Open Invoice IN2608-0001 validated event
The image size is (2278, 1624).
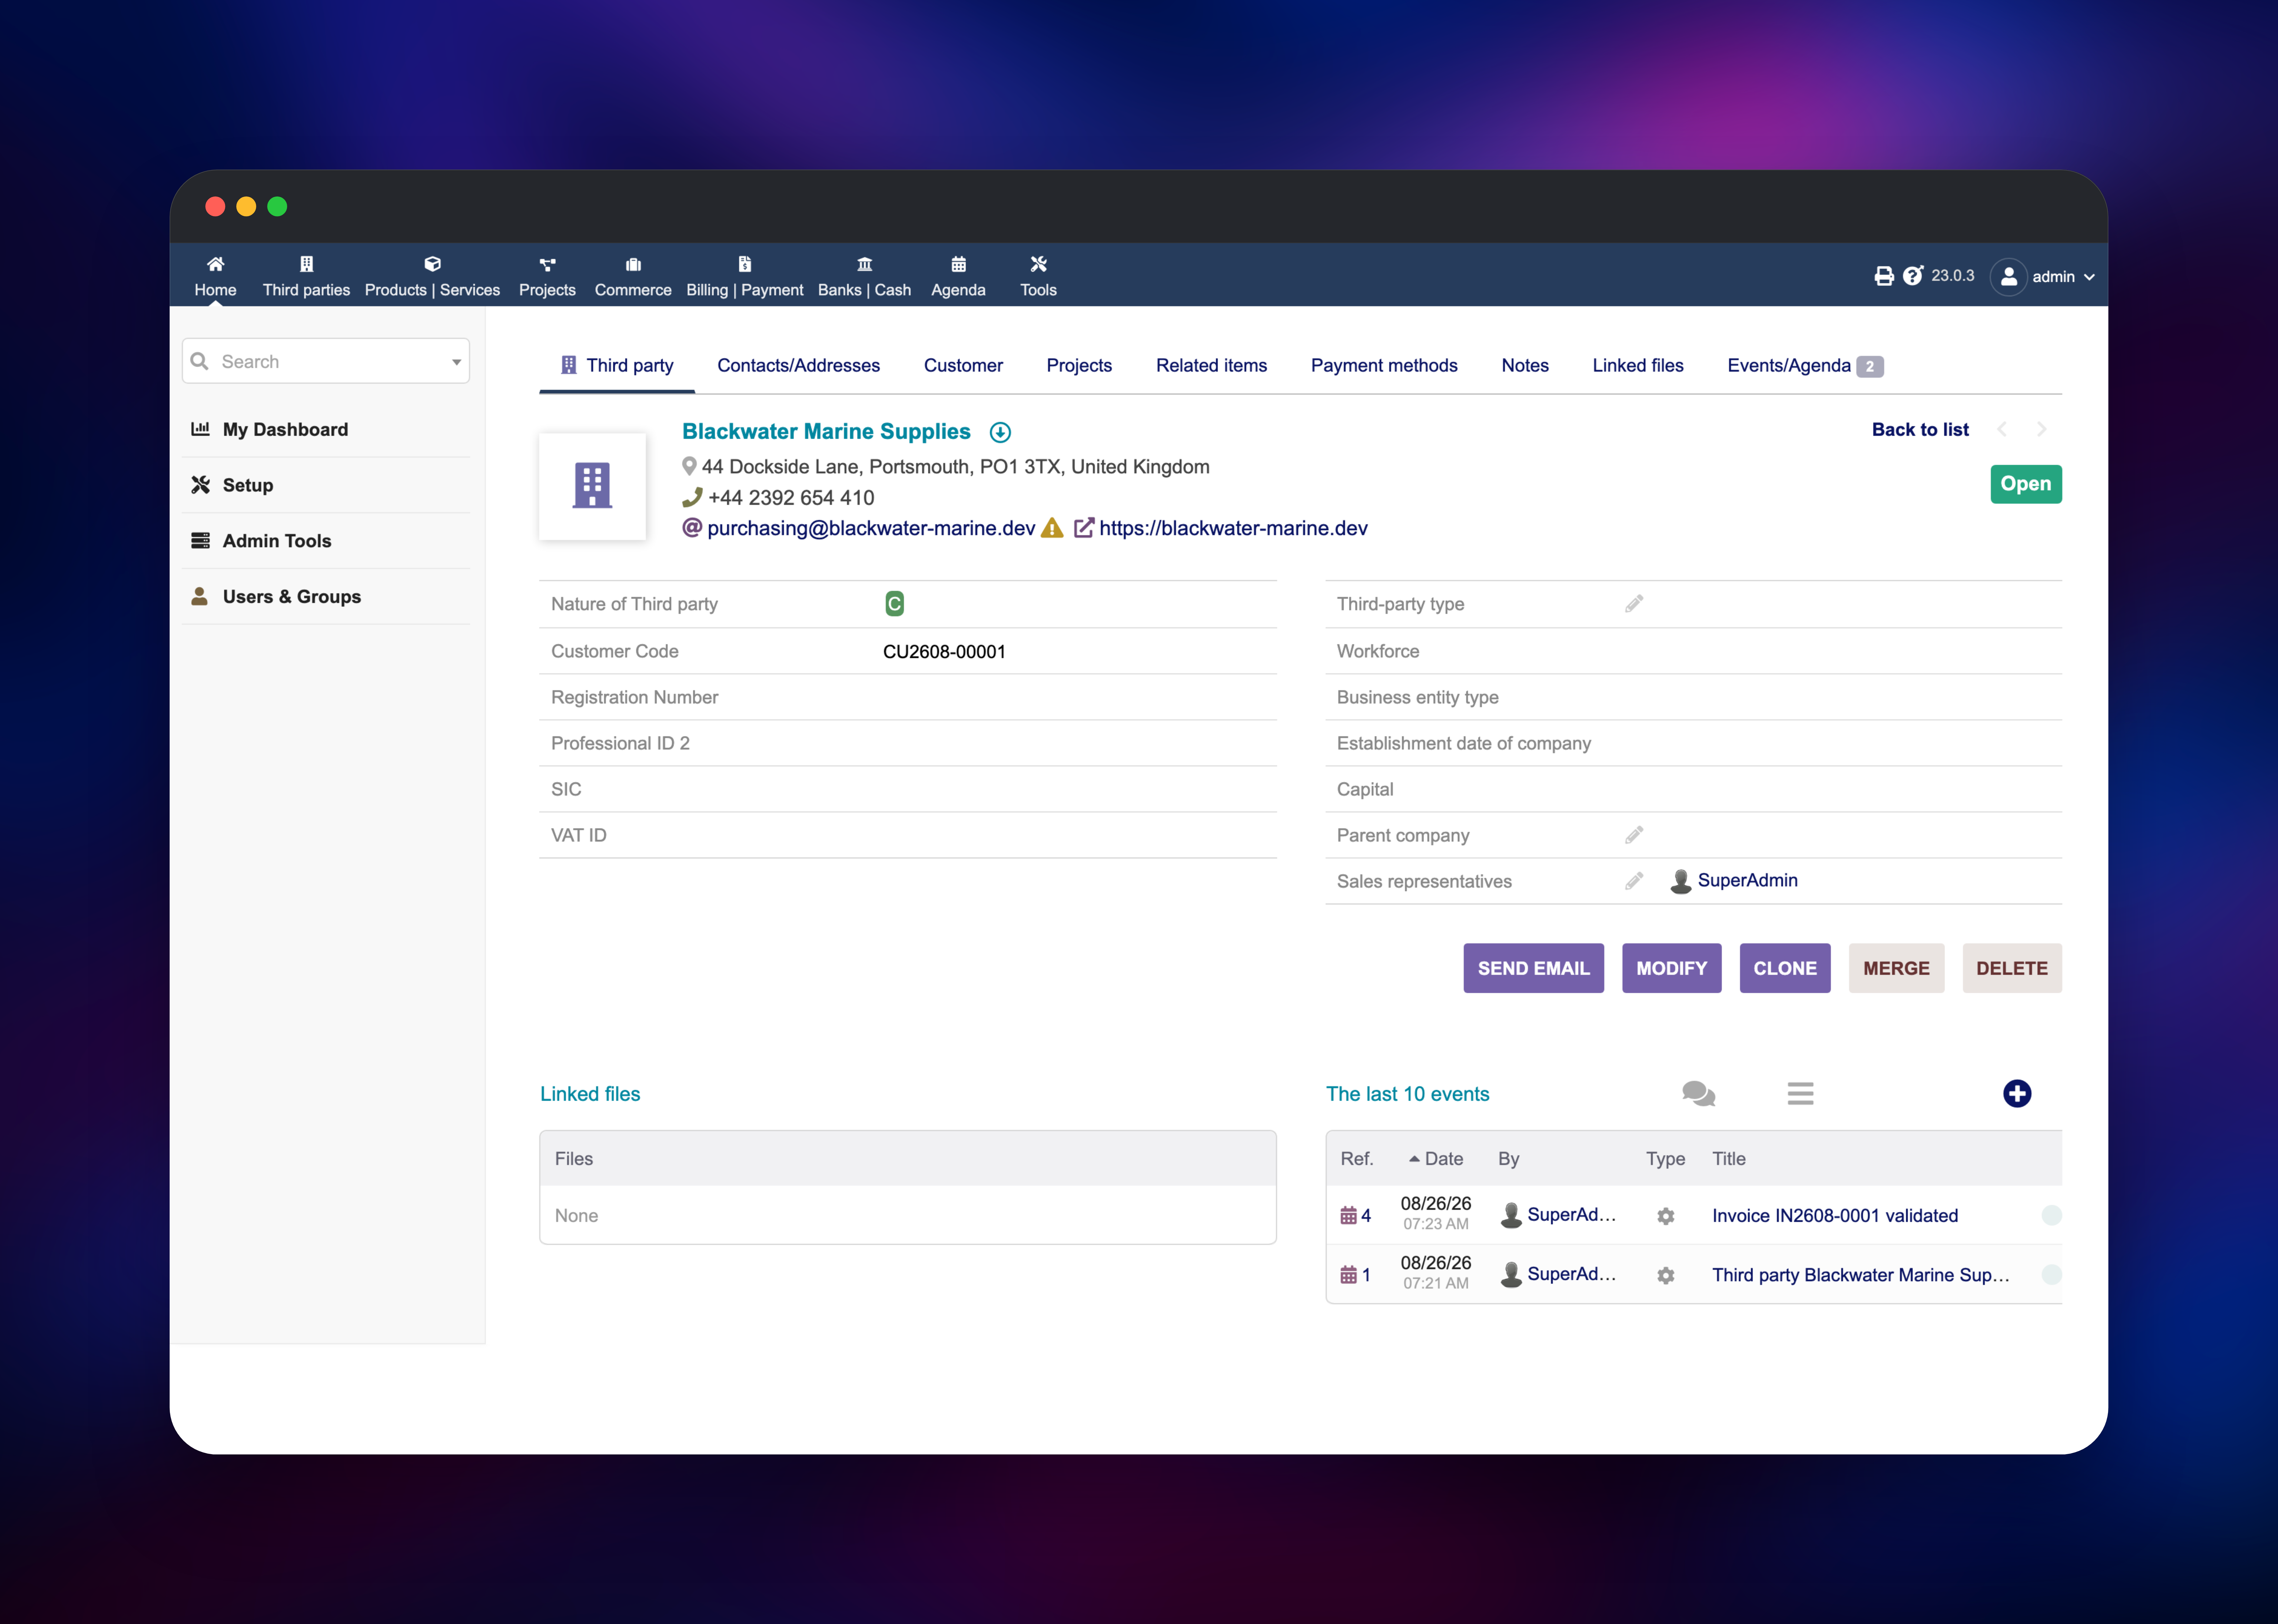(1835, 1216)
